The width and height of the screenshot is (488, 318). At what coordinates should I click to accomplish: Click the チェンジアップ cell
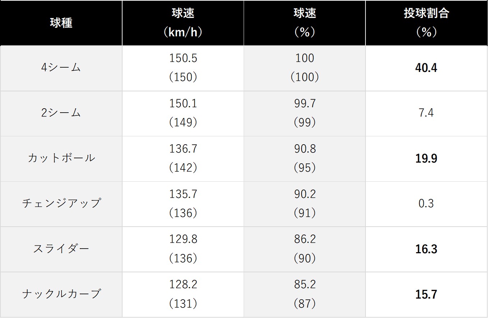click(61, 204)
